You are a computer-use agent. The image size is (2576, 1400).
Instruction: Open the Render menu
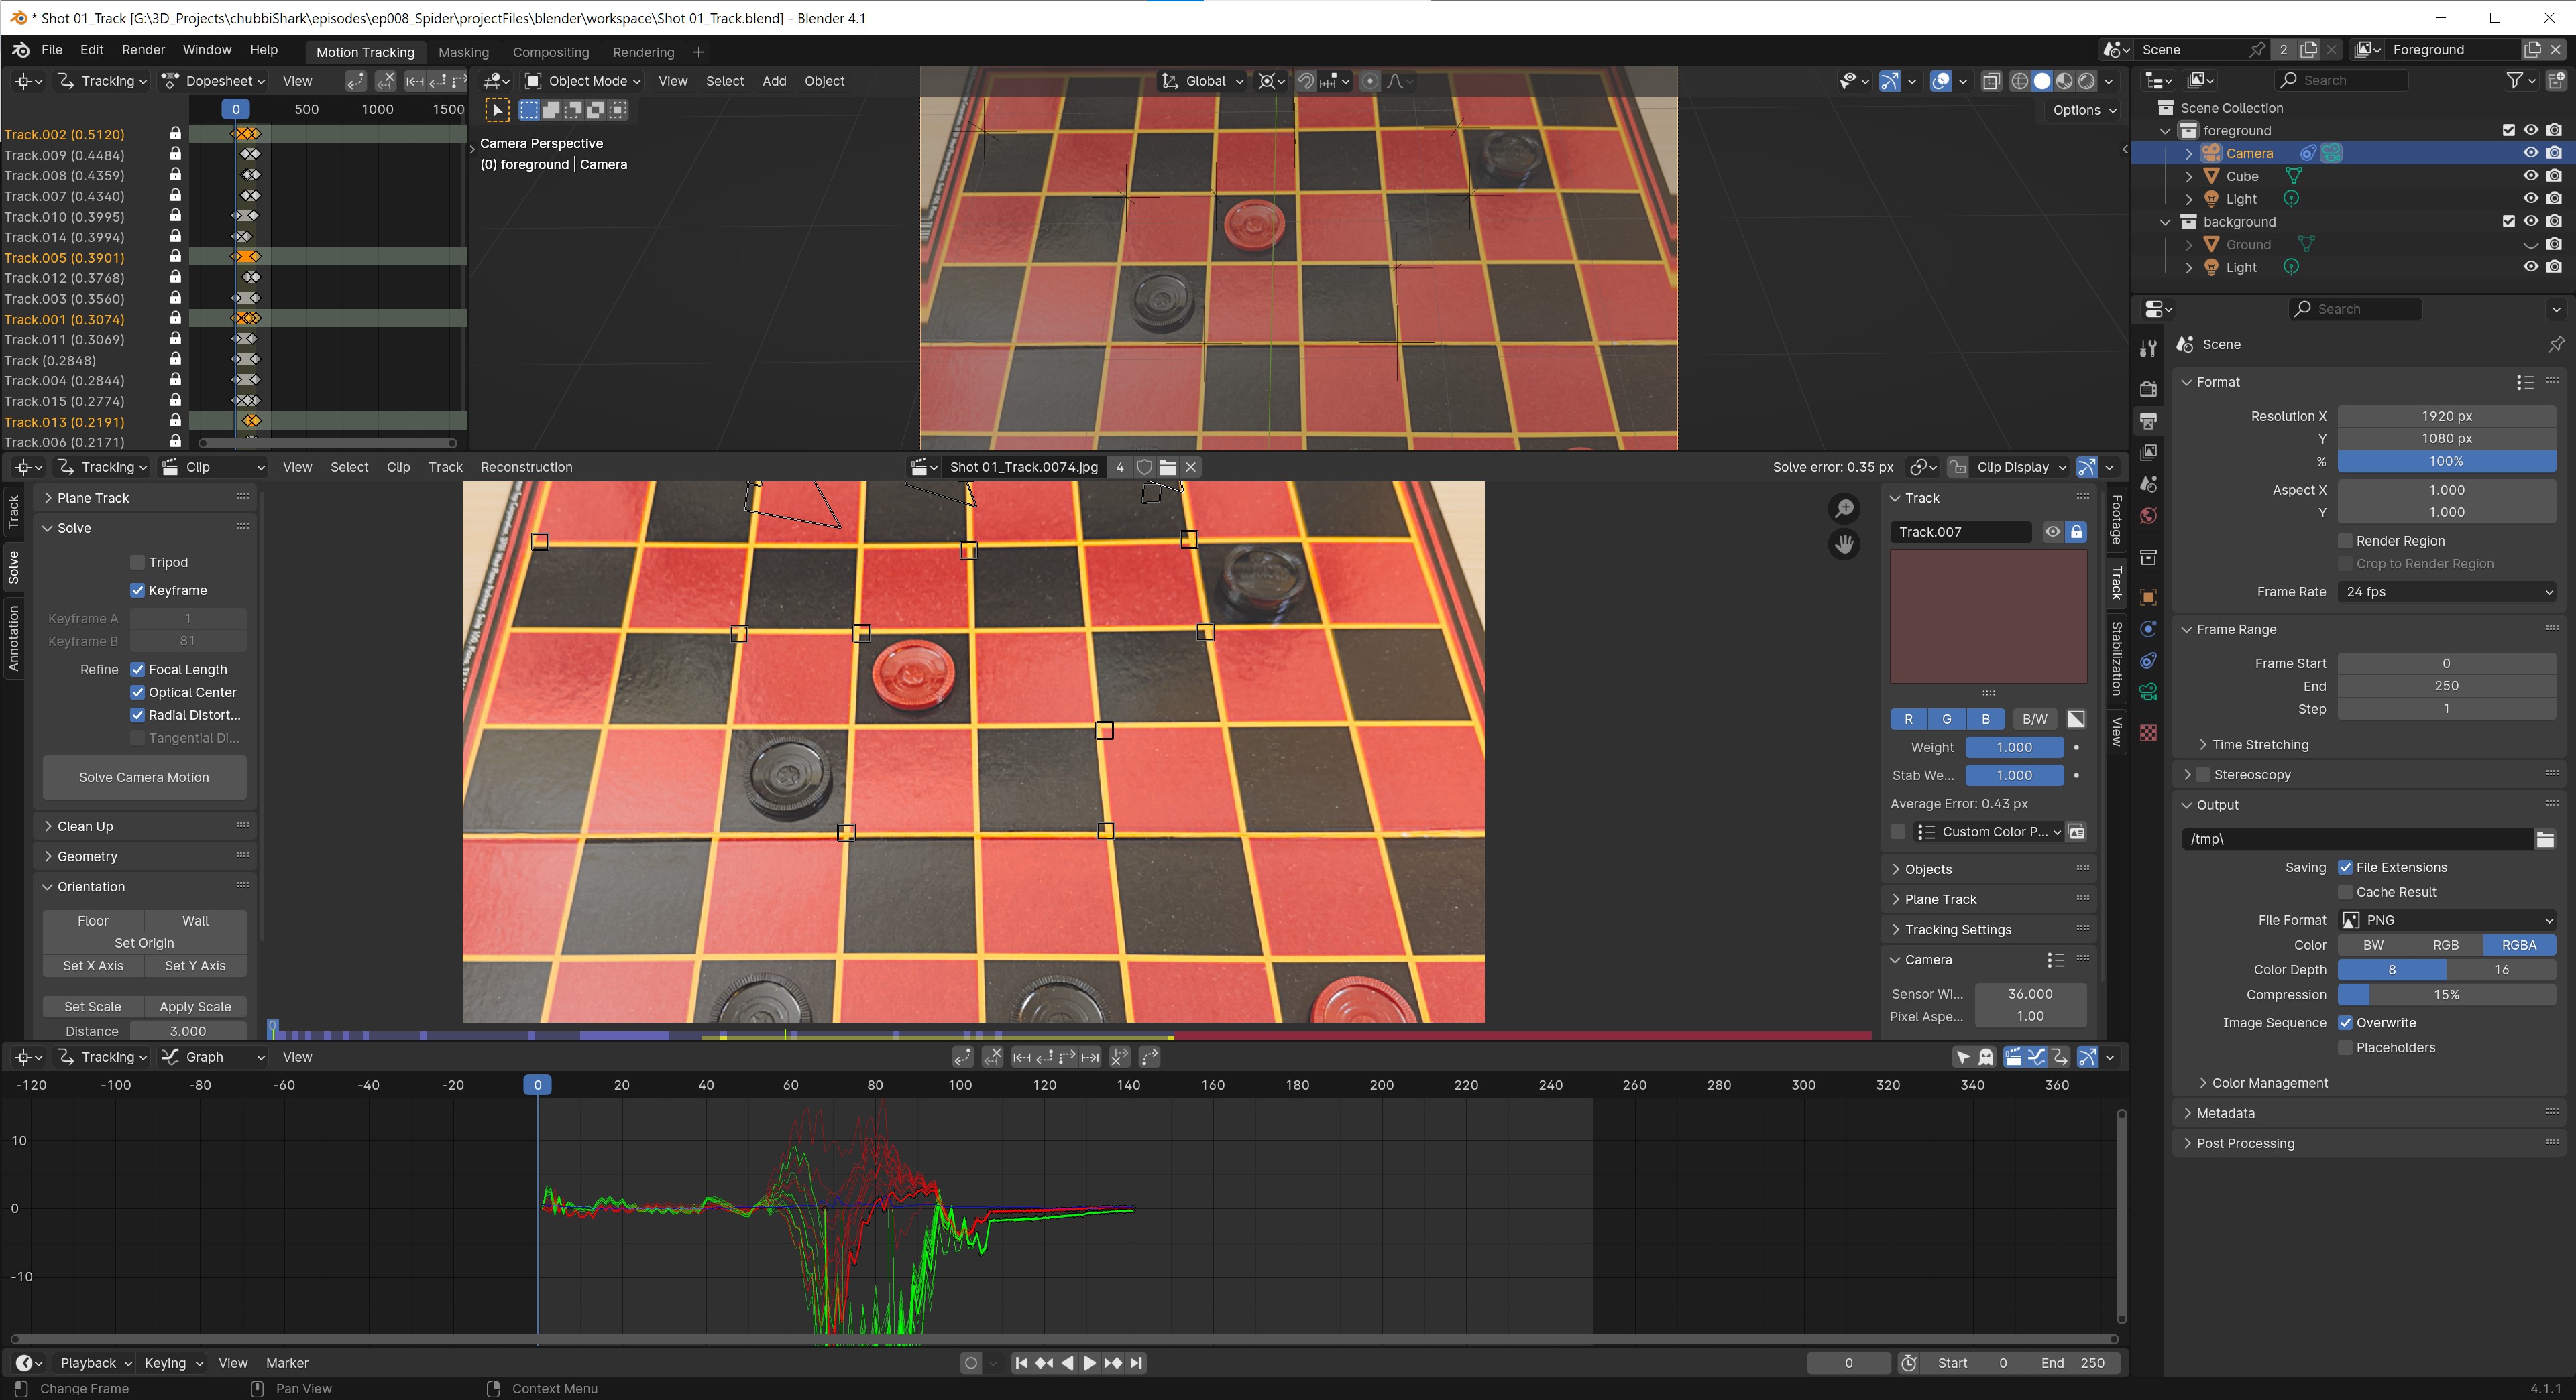click(143, 50)
